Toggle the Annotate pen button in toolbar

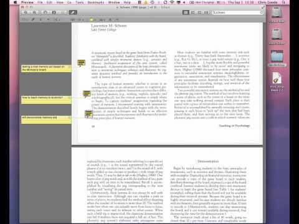73,12
